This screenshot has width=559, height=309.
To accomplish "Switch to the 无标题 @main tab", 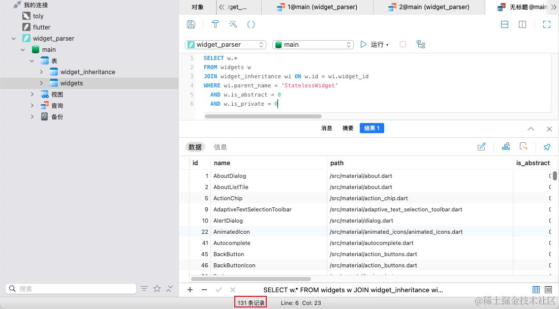I will 523,7.
